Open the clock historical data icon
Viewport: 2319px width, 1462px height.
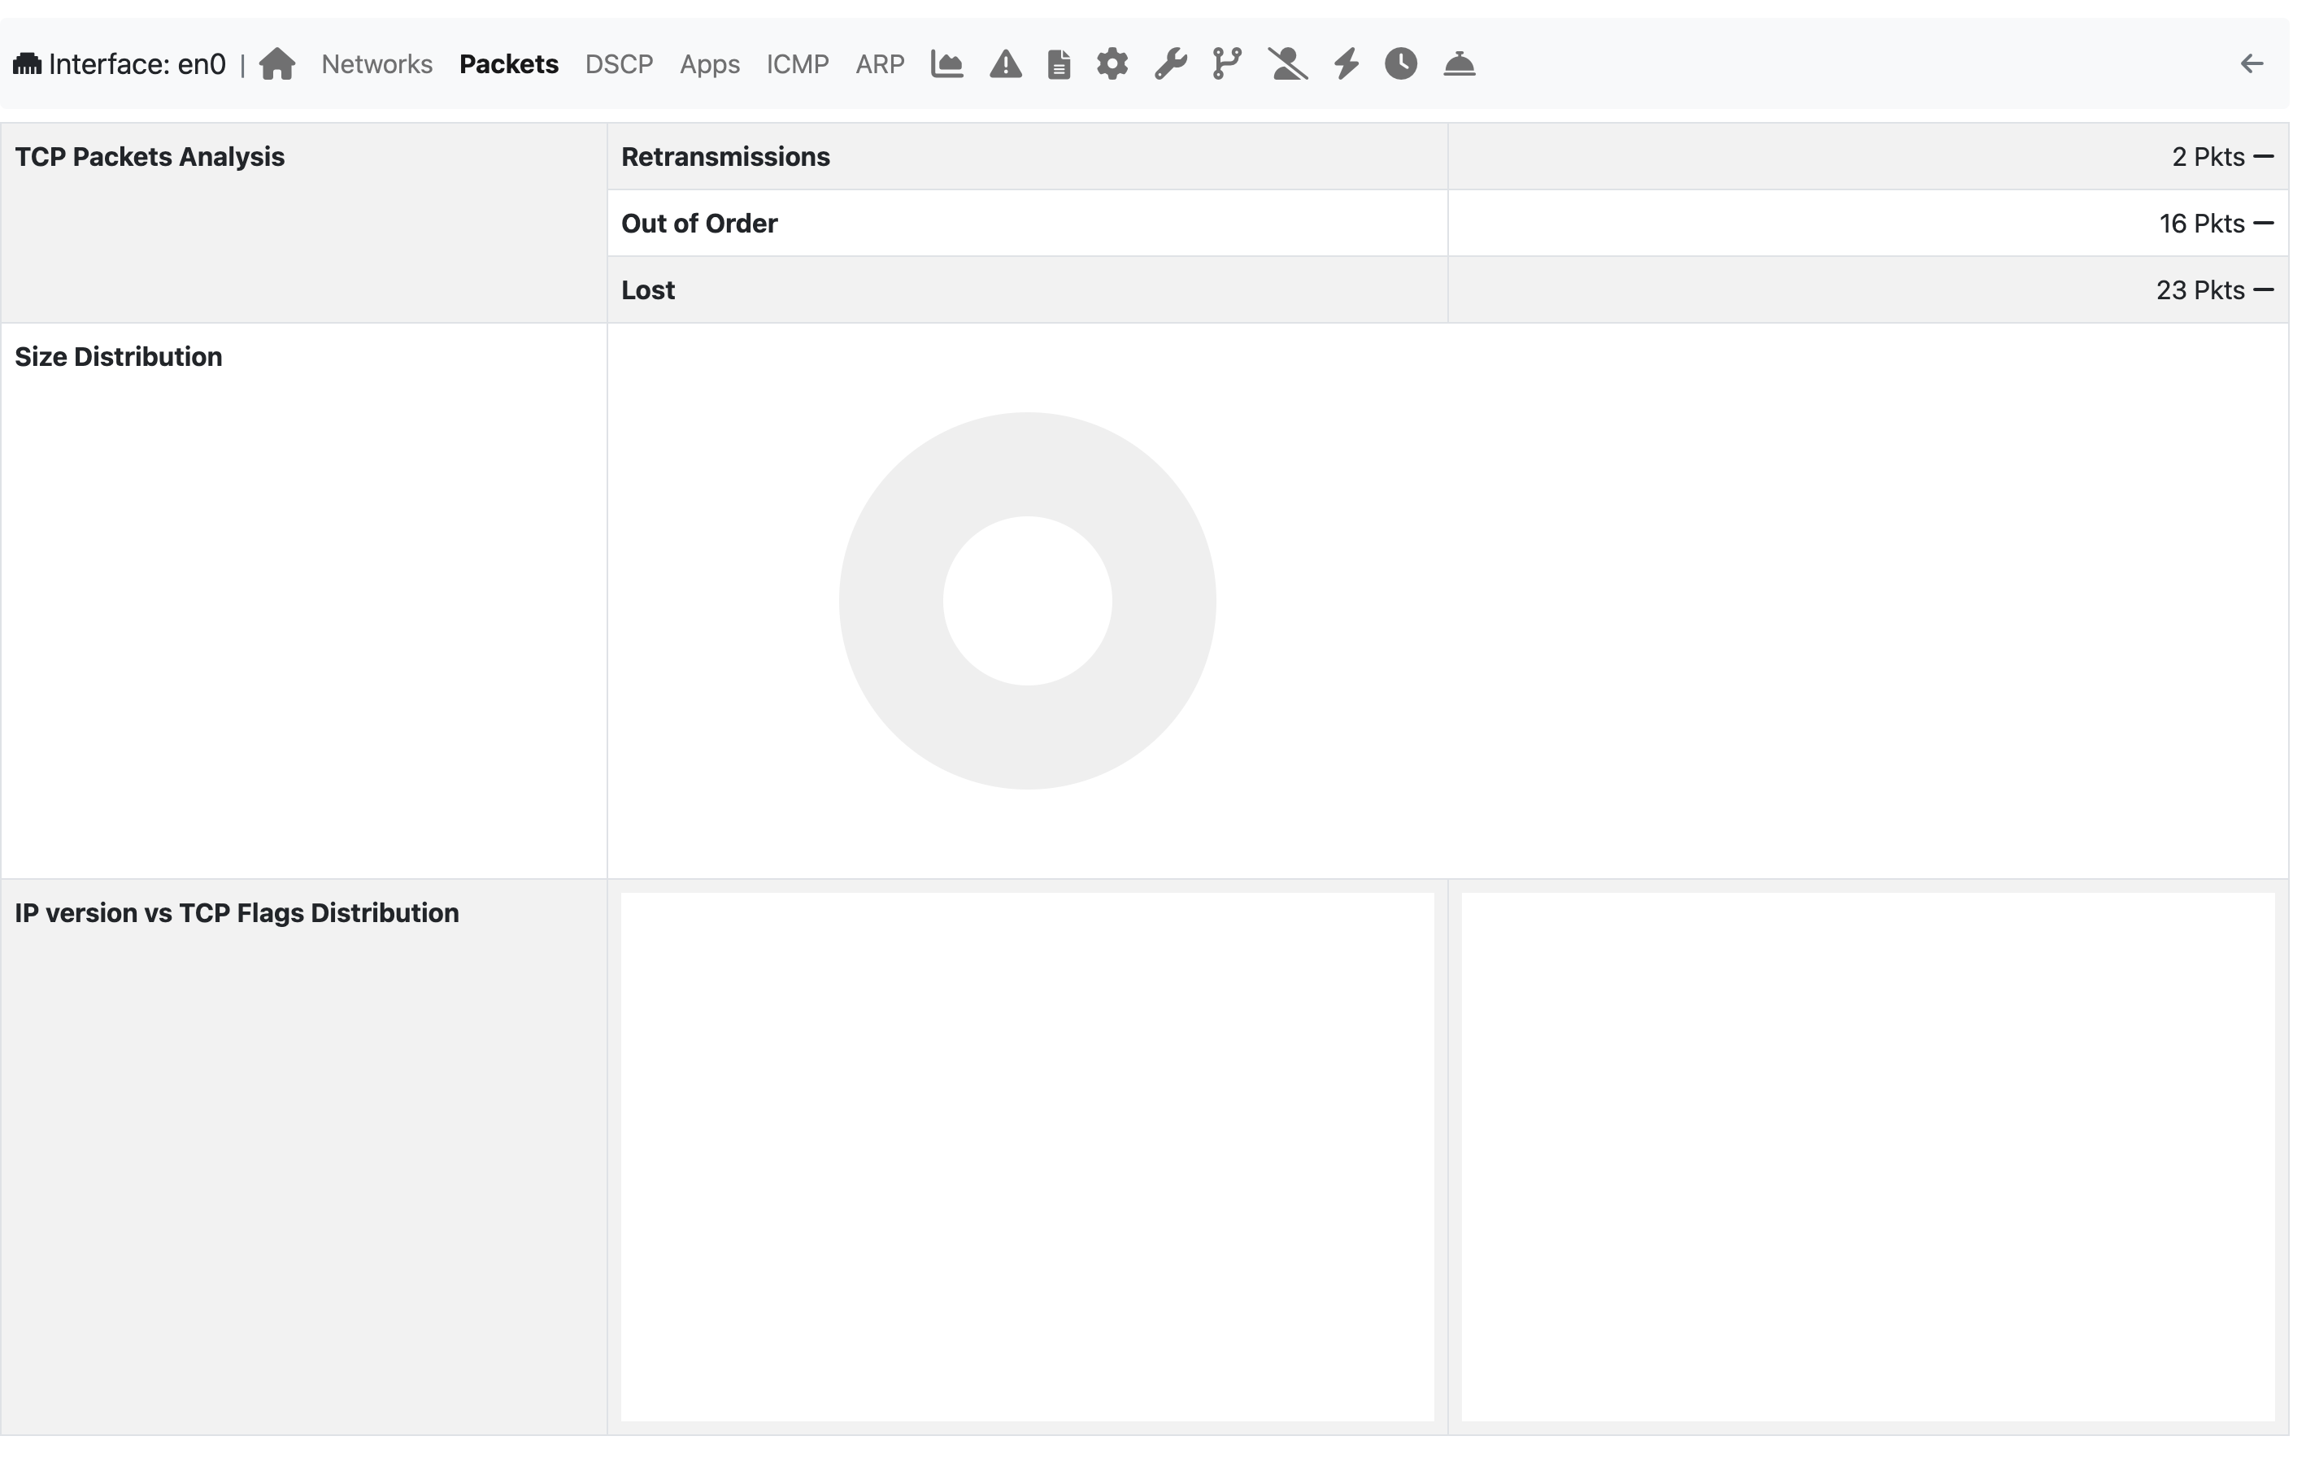1400,63
